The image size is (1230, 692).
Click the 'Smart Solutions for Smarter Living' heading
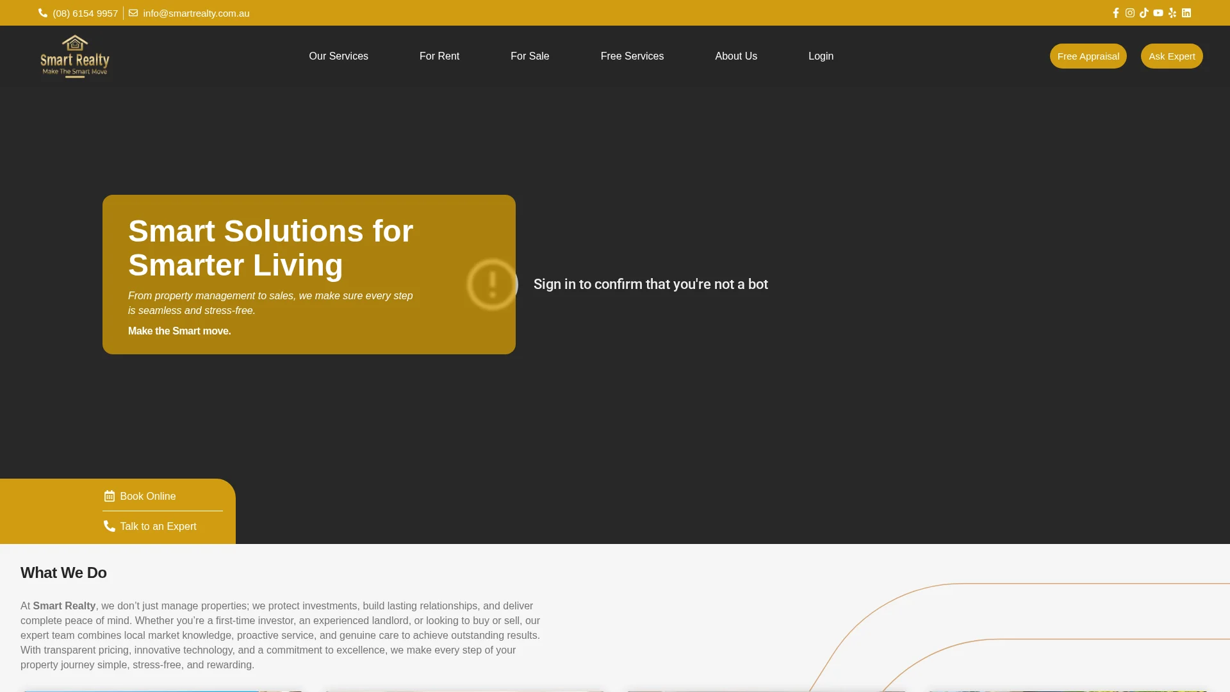coord(270,248)
